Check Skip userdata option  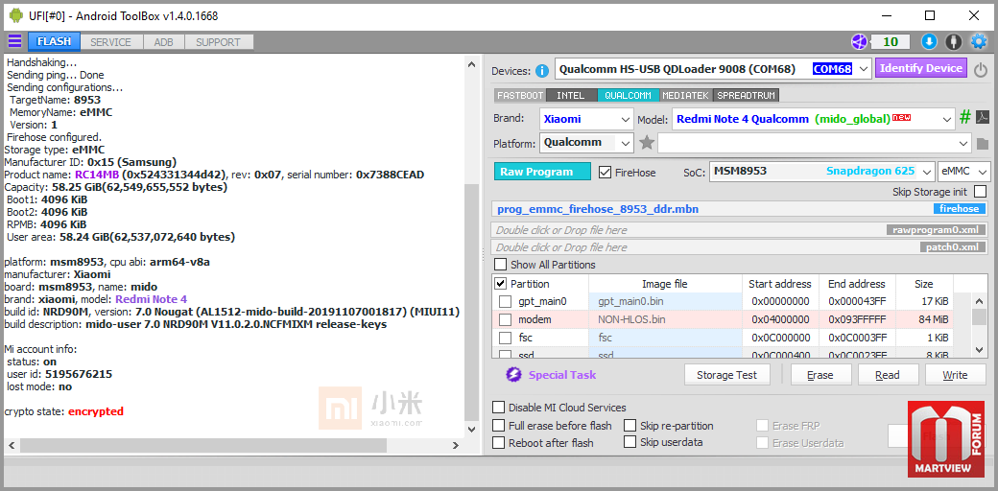click(630, 442)
